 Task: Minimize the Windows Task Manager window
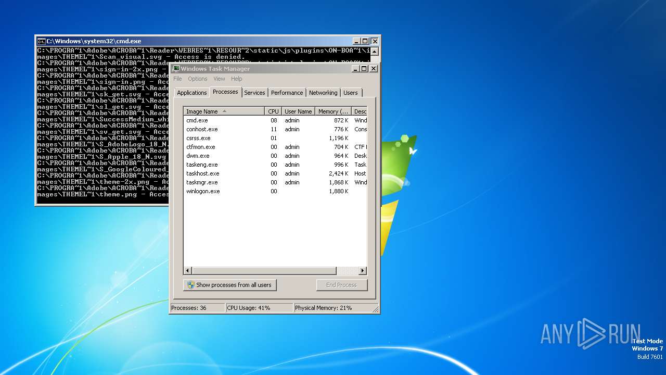[x=356, y=68]
